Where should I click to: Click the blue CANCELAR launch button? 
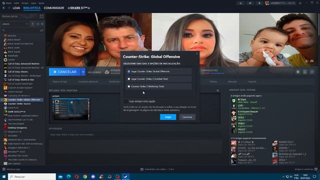click(64, 72)
